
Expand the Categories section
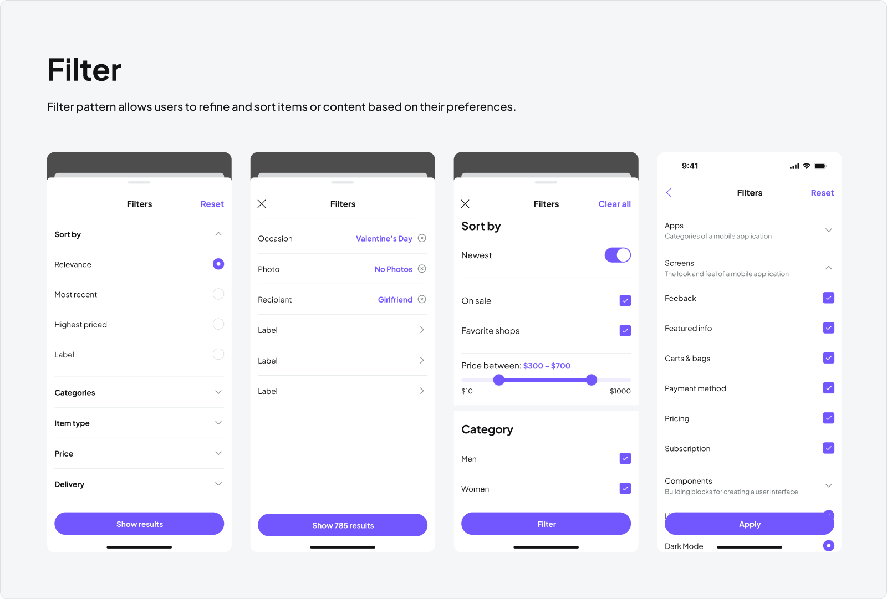218,392
